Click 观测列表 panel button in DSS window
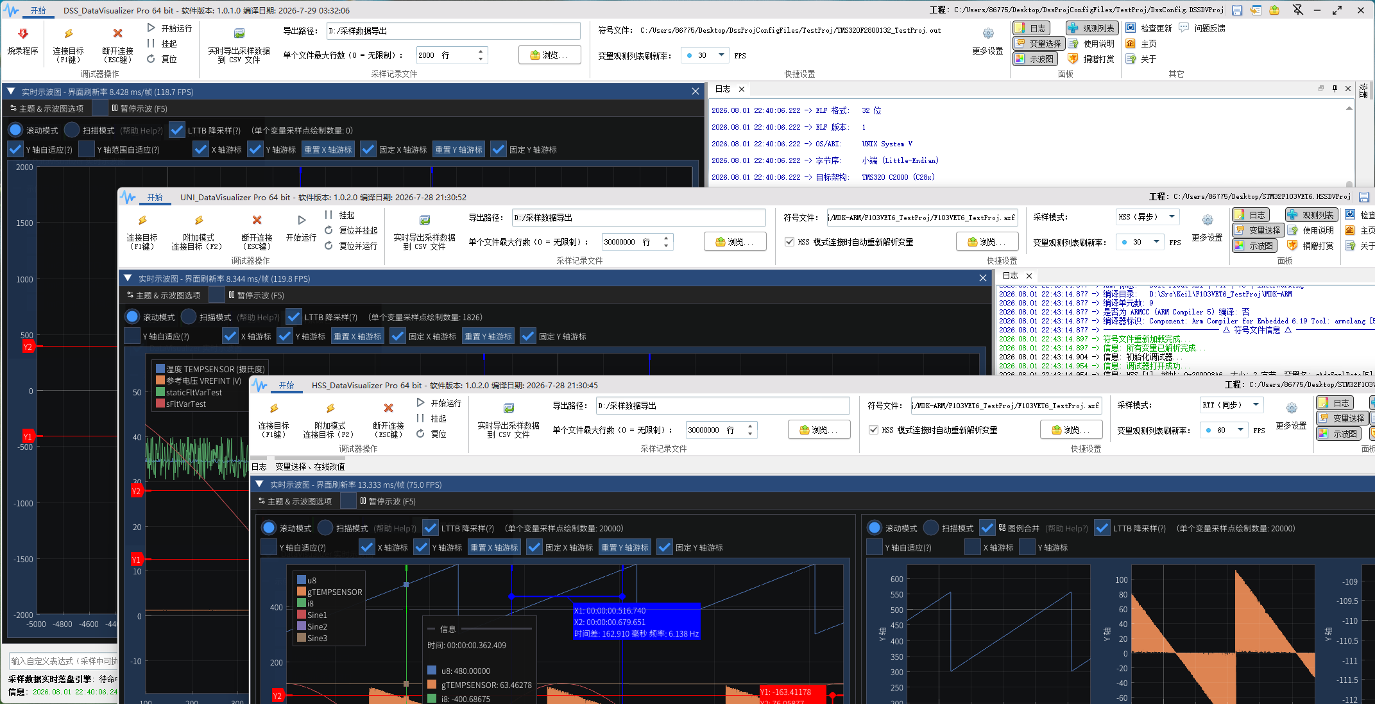This screenshot has width=1375, height=704. (x=1092, y=28)
